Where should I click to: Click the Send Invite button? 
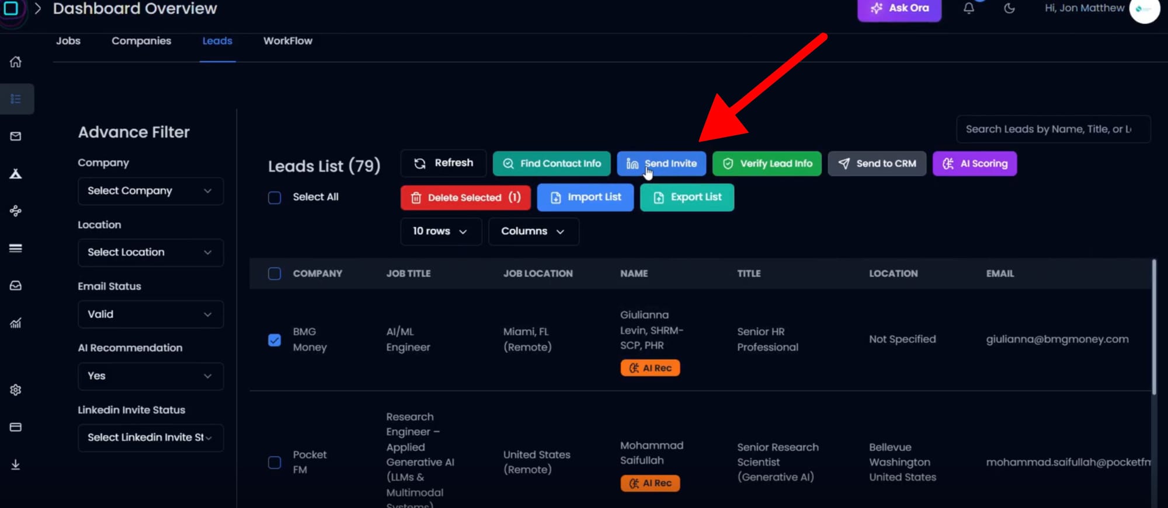(661, 164)
